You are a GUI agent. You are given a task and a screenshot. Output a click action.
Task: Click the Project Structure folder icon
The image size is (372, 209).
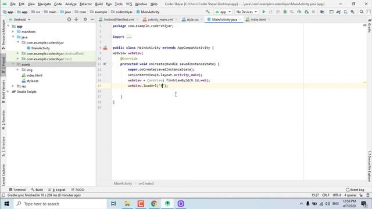322,12
